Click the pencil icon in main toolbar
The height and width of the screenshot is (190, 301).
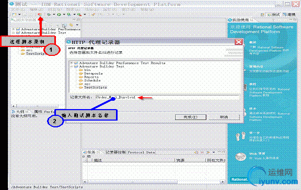point(93,15)
